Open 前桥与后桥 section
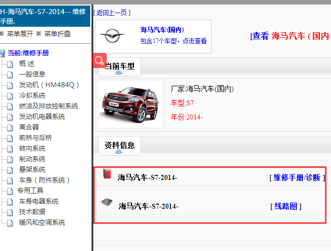The width and height of the screenshot is (331, 251). pos(35,138)
